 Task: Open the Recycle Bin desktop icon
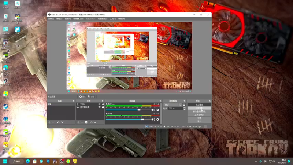pos(6,18)
